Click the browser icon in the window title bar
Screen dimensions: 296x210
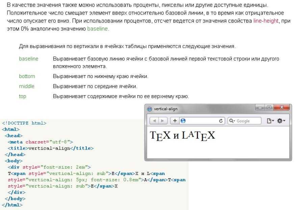click(x=150, y=109)
